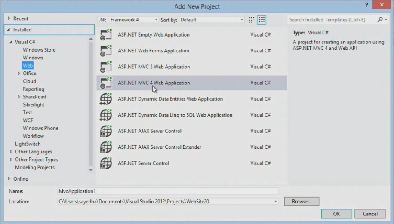Click the Cancel button
This screenshot has width=394, height=224.
tap(370, 214)
